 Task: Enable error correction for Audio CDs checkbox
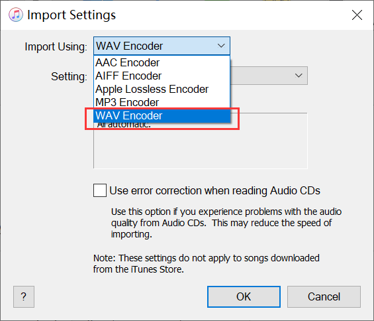(x=100, y=190)
